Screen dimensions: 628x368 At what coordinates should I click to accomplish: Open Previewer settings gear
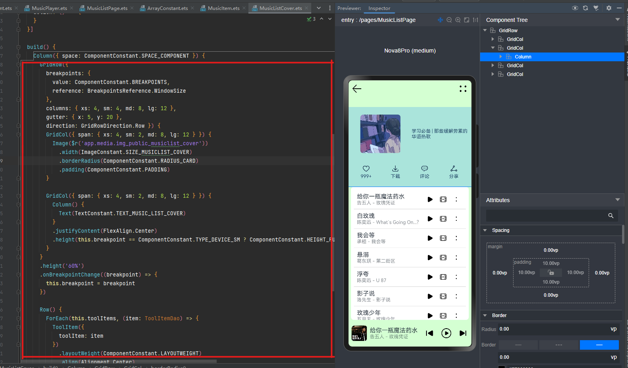pos(609,8)
